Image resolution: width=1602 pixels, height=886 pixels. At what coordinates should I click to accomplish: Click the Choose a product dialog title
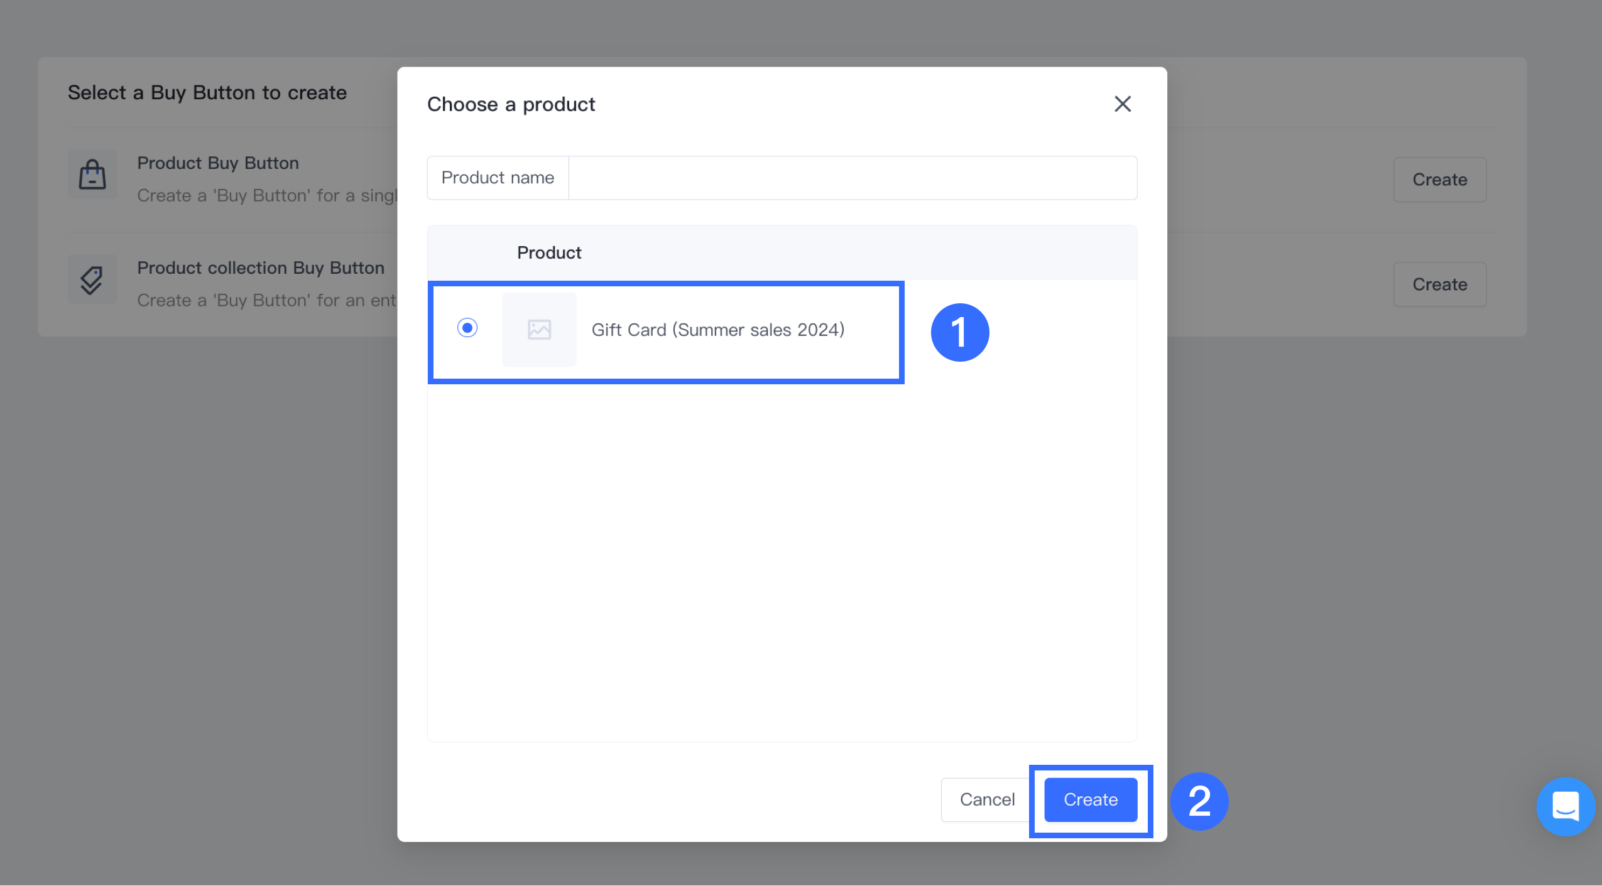click(511, 104)
